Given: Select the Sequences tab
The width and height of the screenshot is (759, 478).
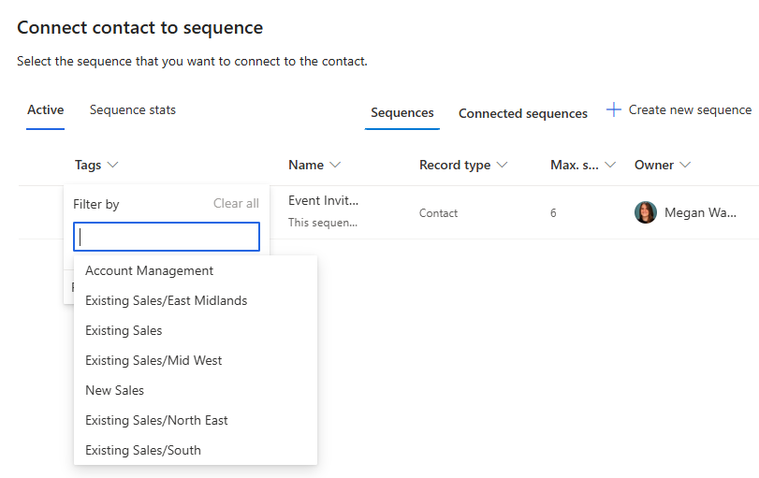Looking at the screenshot, I should 401,113.
